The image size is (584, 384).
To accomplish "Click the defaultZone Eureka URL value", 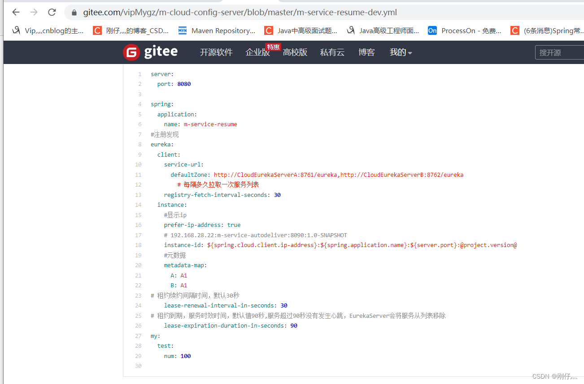I will click(x=339, y=175).
